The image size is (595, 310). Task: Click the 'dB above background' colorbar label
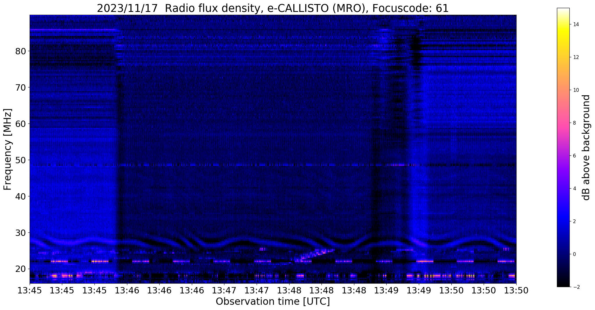click(586, 148)
